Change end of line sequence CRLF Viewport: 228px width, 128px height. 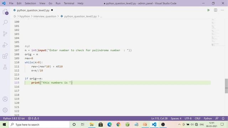point(198,118)
